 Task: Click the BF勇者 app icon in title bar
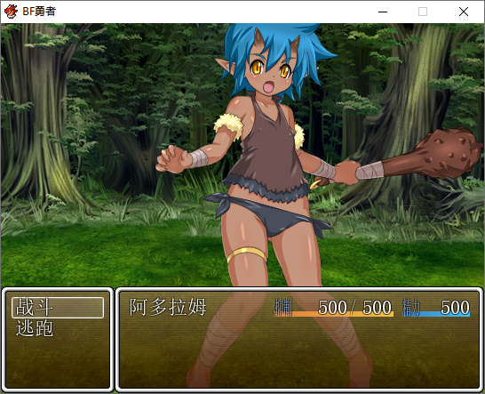12,12
